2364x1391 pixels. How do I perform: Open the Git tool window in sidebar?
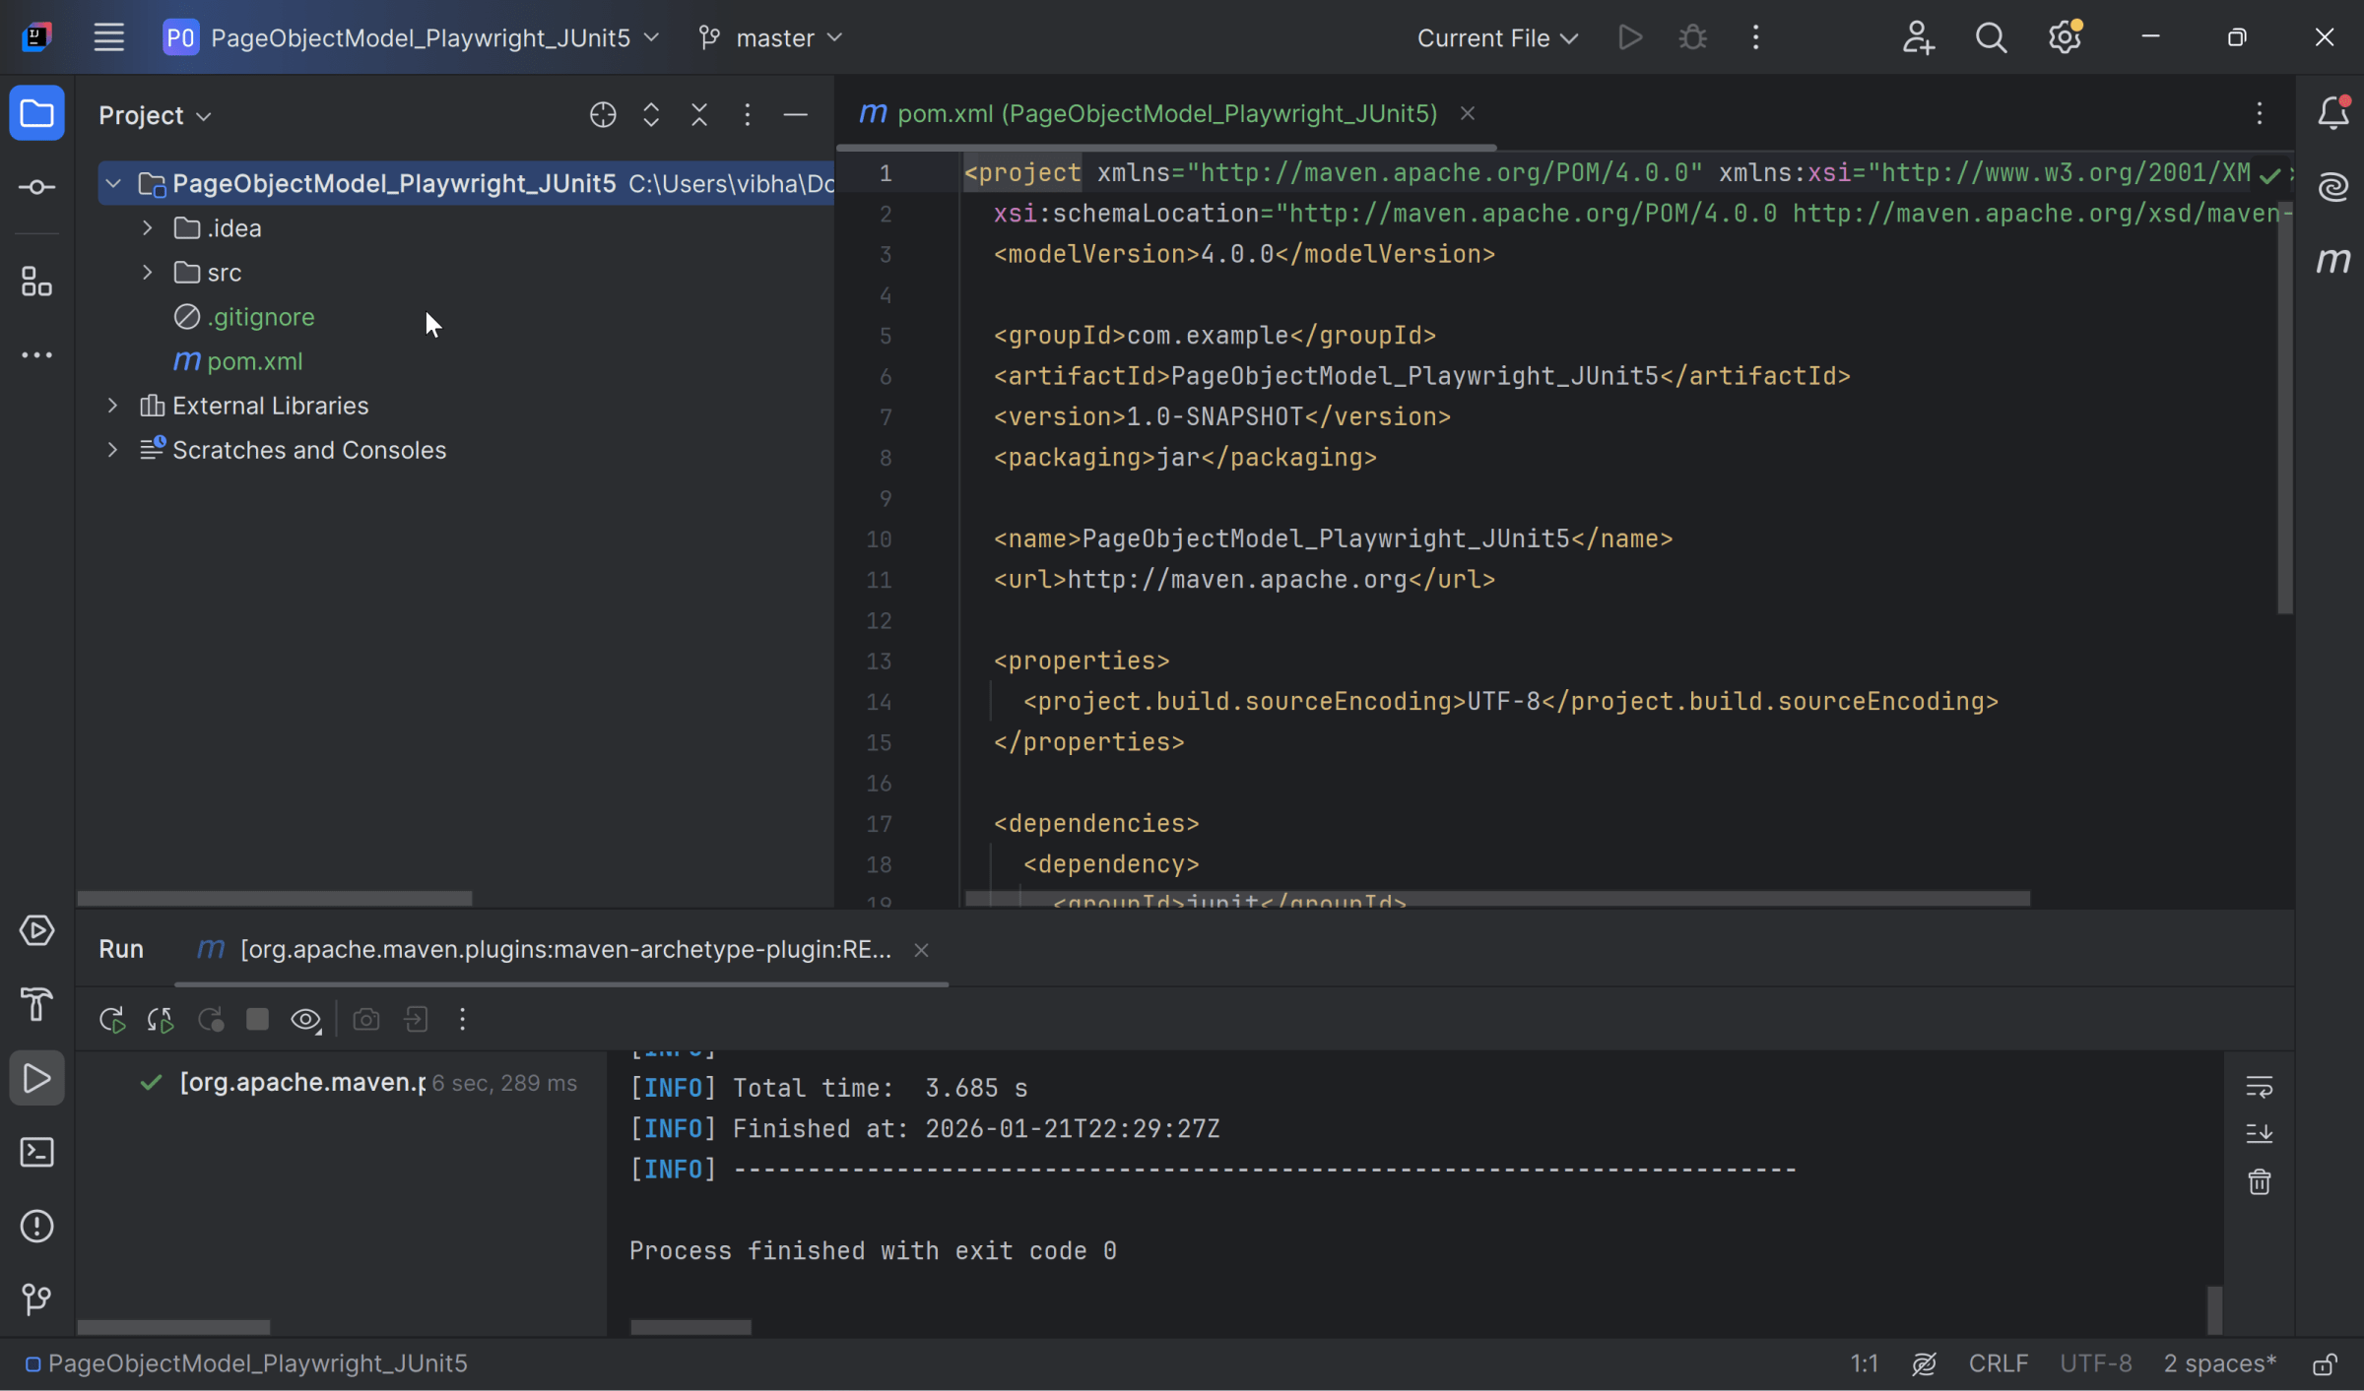pyautogui.click(x=36, y=1299)
